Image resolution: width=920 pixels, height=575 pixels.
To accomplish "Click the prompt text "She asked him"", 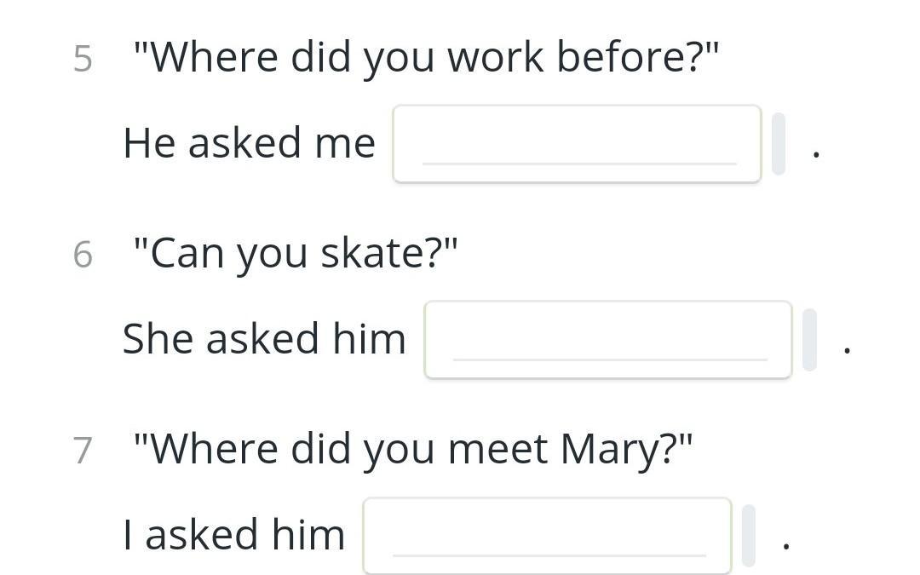I will click(x=264, y=339).
